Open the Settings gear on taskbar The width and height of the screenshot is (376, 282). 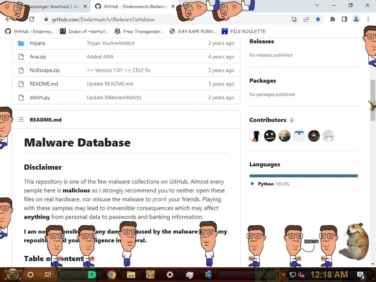click(x=170, y=275)
